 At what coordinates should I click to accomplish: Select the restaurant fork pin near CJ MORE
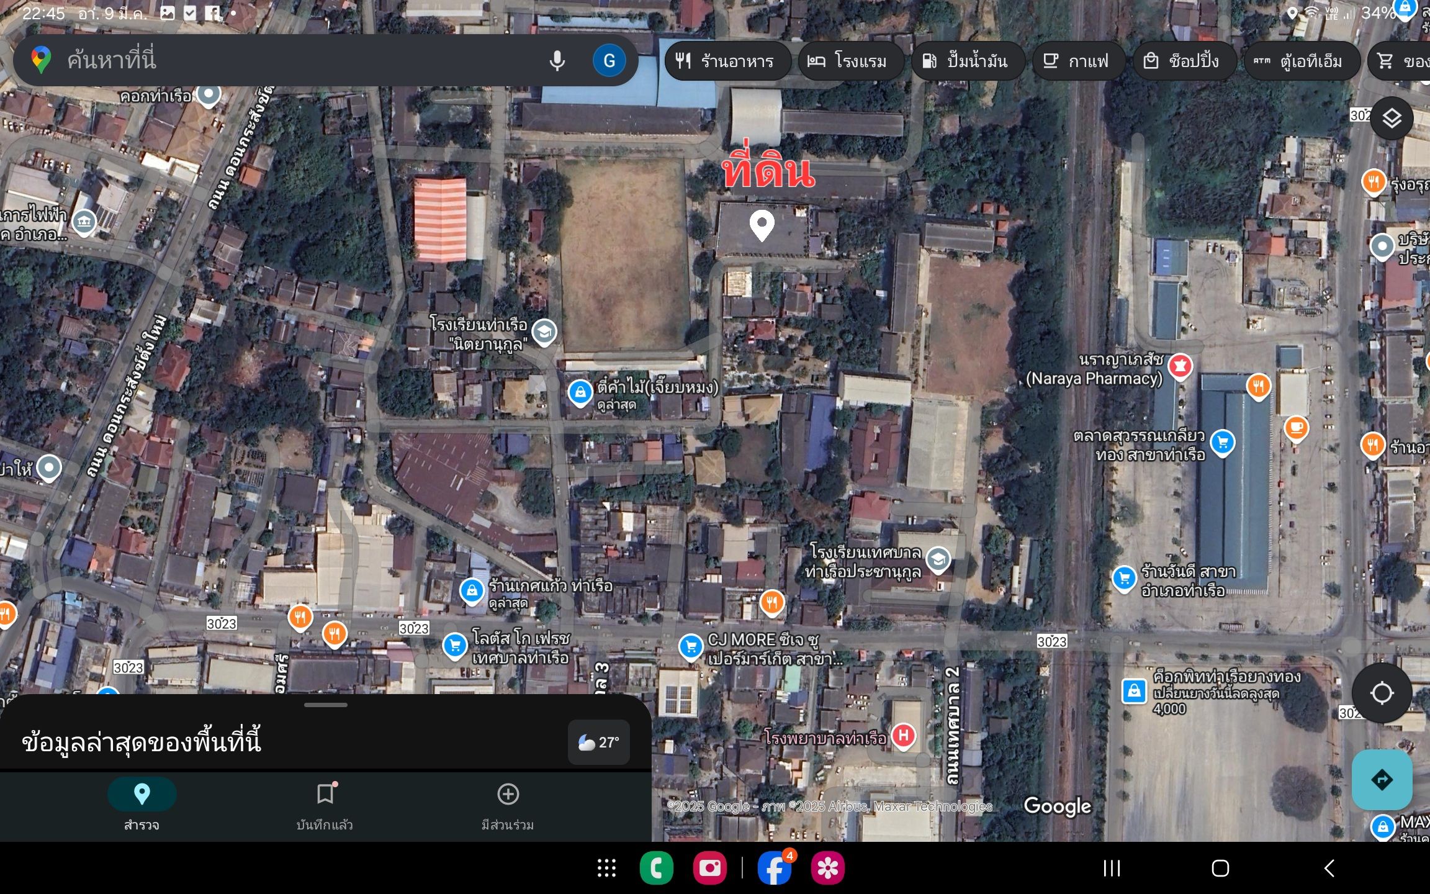click(771, 602)
